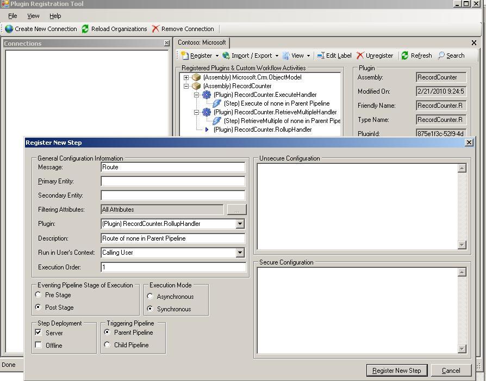Click the Reload Organizations green arrows icon
Viewport: 486px width, 381px height.
click(x=85, y=29)
